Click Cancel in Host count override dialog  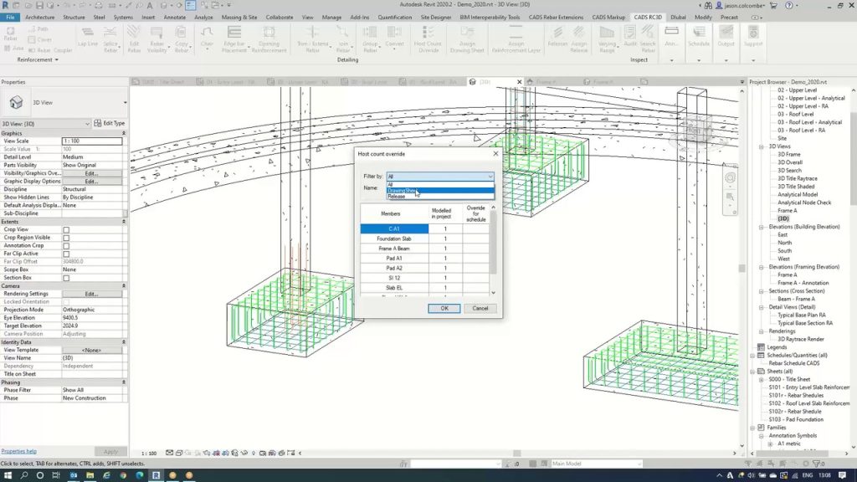(480, 308)
